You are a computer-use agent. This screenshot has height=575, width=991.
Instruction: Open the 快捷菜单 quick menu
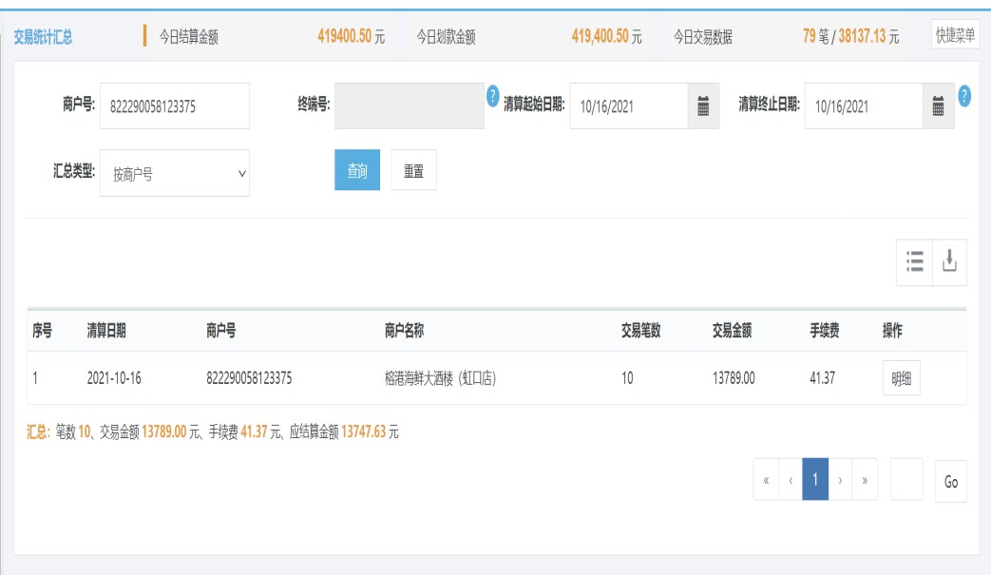click(955, 36)
